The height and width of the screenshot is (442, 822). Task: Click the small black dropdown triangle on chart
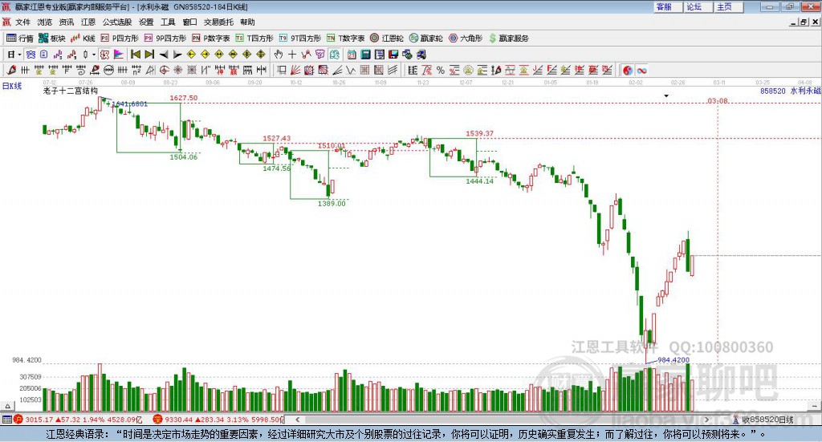666,95
